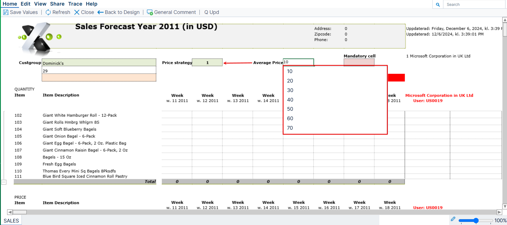The image size is (507, 225).
Task: Click the pencil icon beside zoom slider
Action: tap(453, 219)
